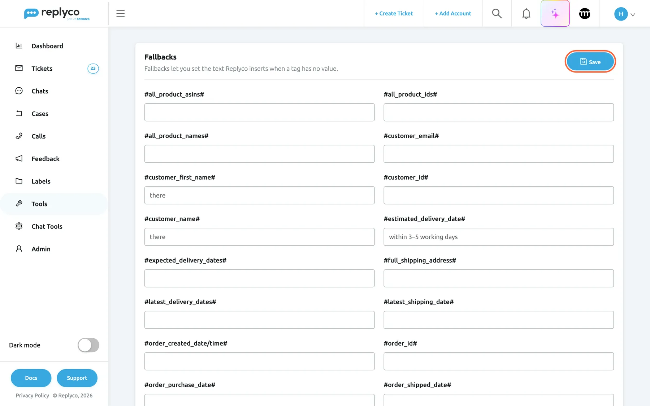Click the Support button
650x406 pixels.
tap(77, 378)
